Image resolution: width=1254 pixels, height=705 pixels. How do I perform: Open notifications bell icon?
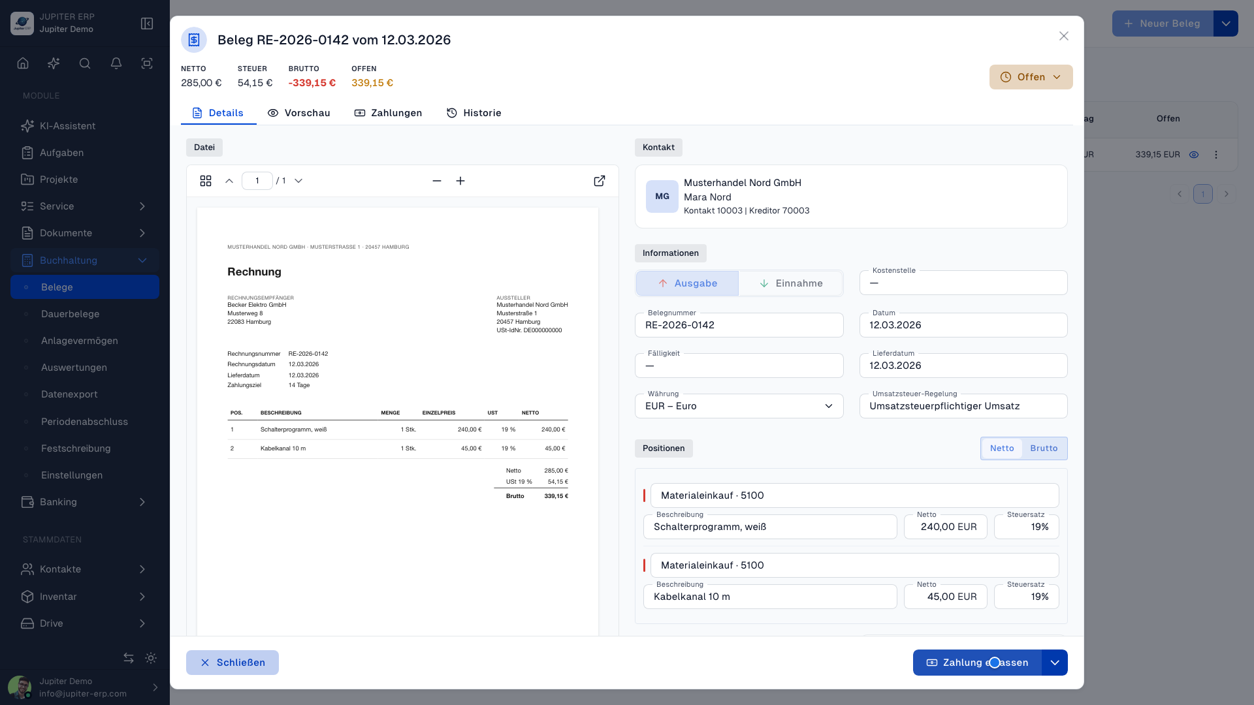116,63
